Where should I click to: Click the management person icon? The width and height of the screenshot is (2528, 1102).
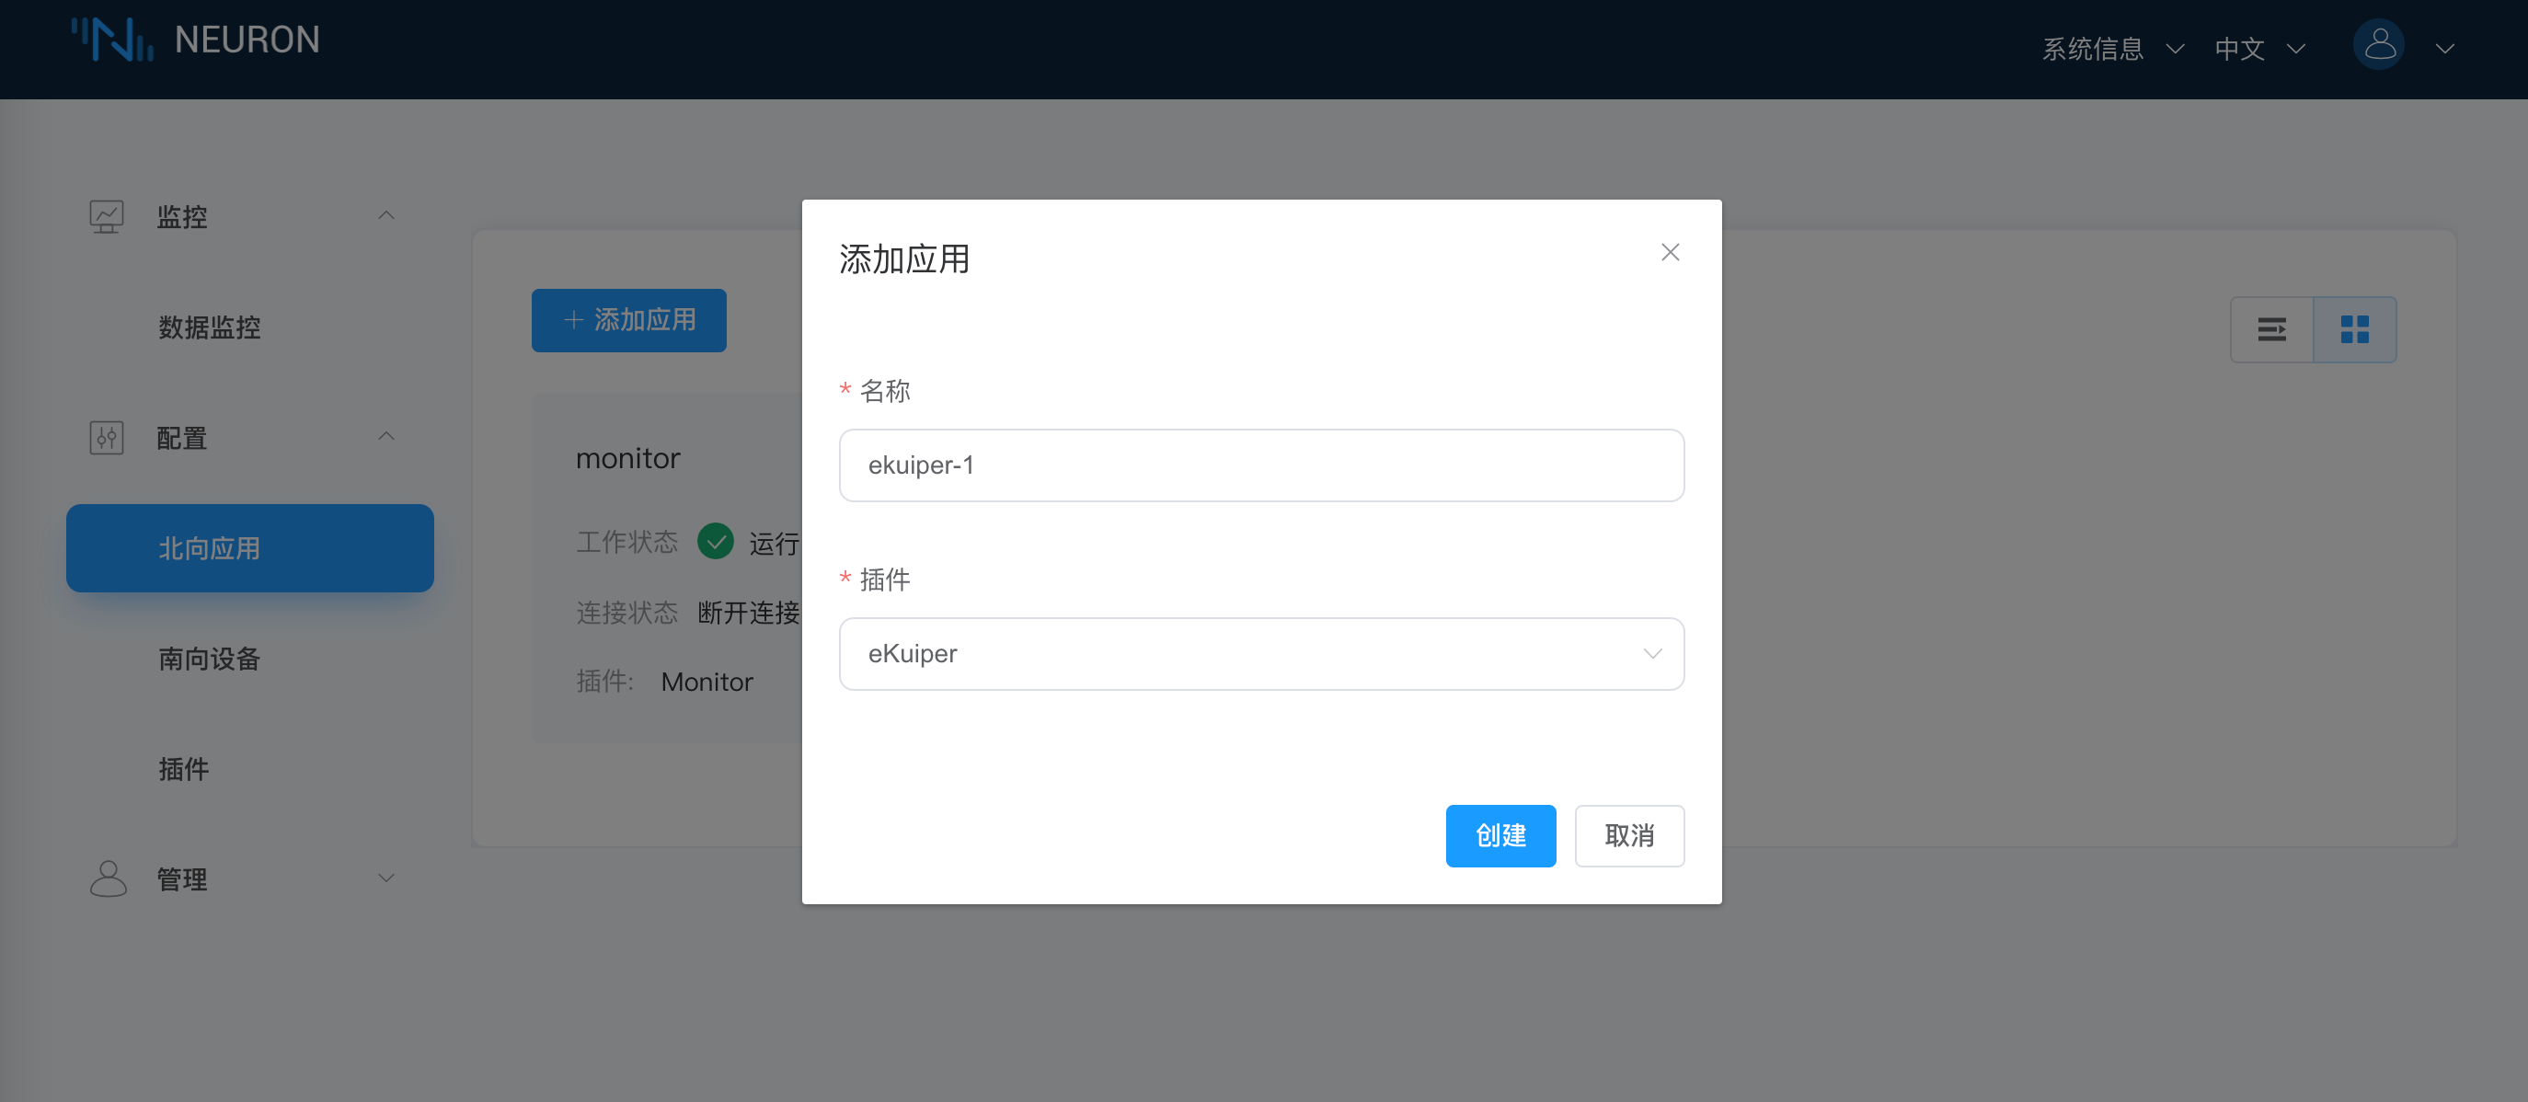pyautogui.click(x=108, y=878)
